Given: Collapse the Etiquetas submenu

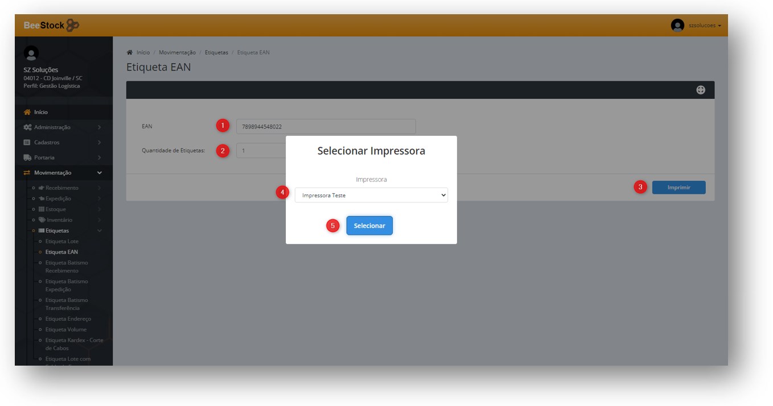Looking at the screenshot, I should [x=100, y=231].
